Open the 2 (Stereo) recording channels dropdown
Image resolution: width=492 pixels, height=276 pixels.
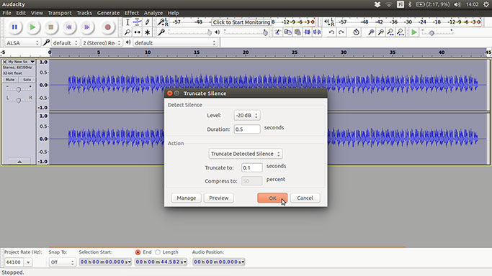point(102,43)
